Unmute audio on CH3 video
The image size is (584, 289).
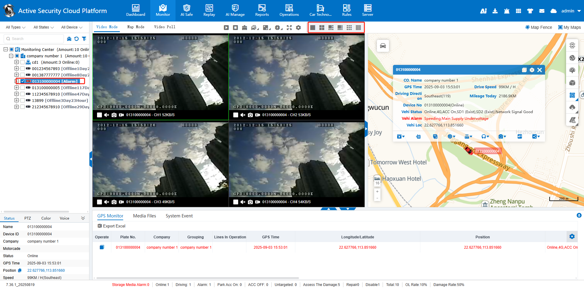106,202
